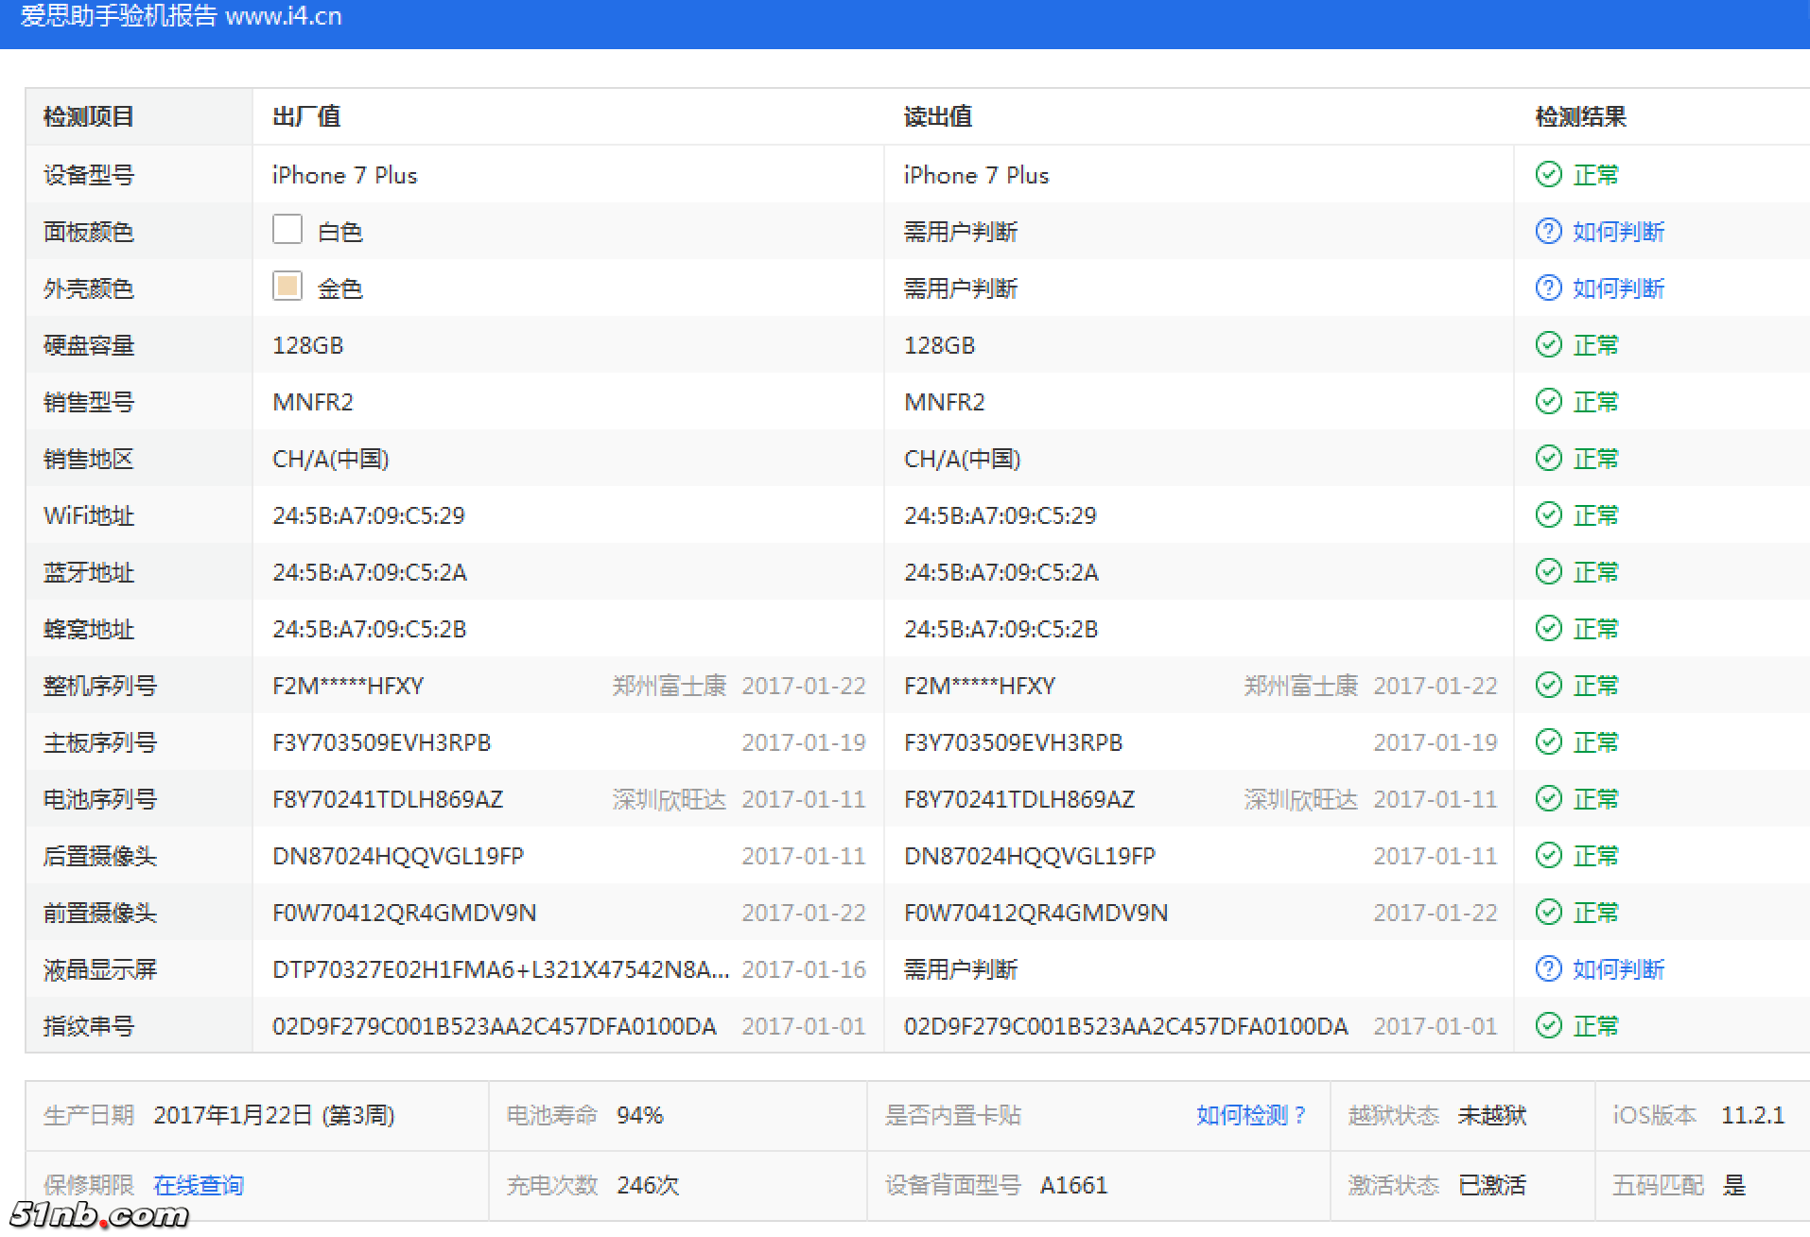Click the 读出值 column header

tap(937, 116)
